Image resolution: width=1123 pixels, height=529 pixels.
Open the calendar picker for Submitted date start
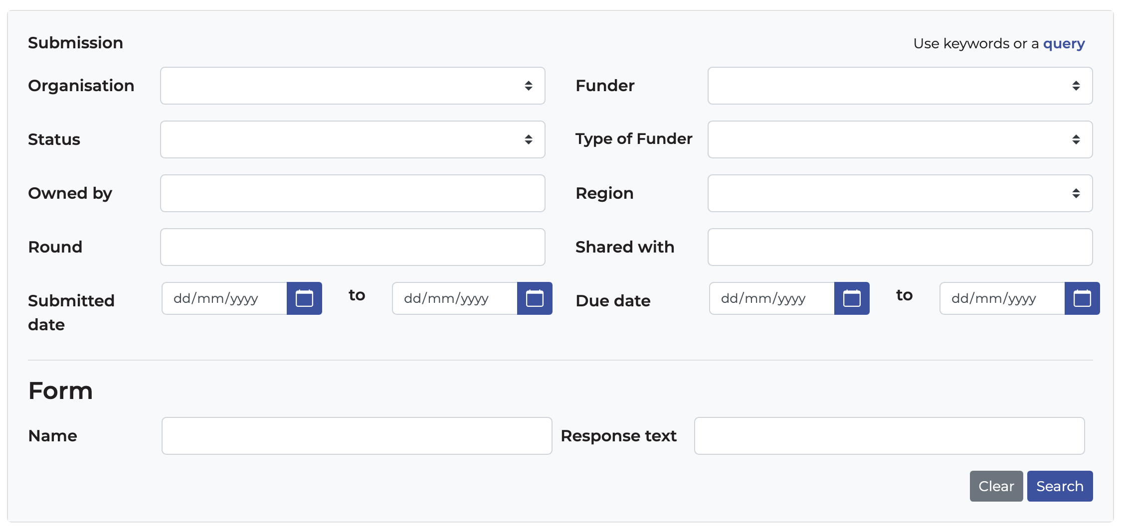pyautogui.click(x=304, y=298)
